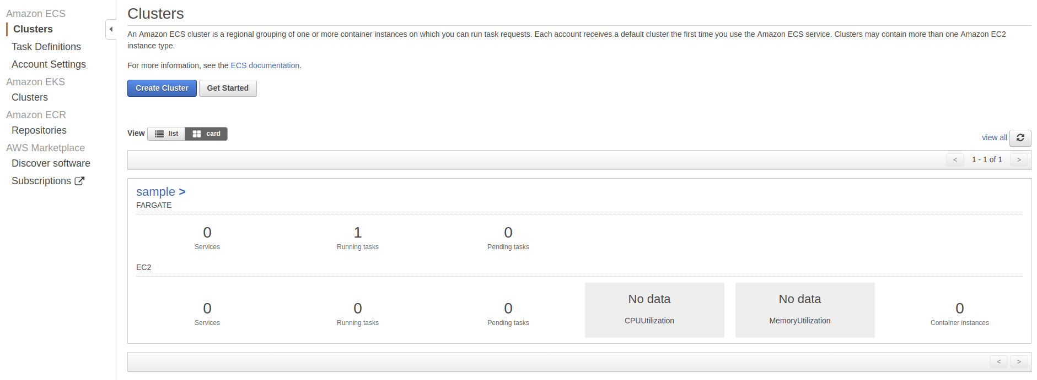
Task: Go to previous page in top pagination
Action: click(x=955, y=159)
